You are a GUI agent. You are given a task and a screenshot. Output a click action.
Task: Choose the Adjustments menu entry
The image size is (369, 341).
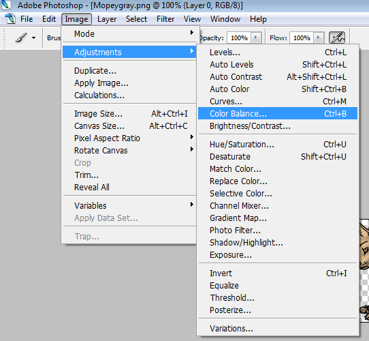[129, 52]
